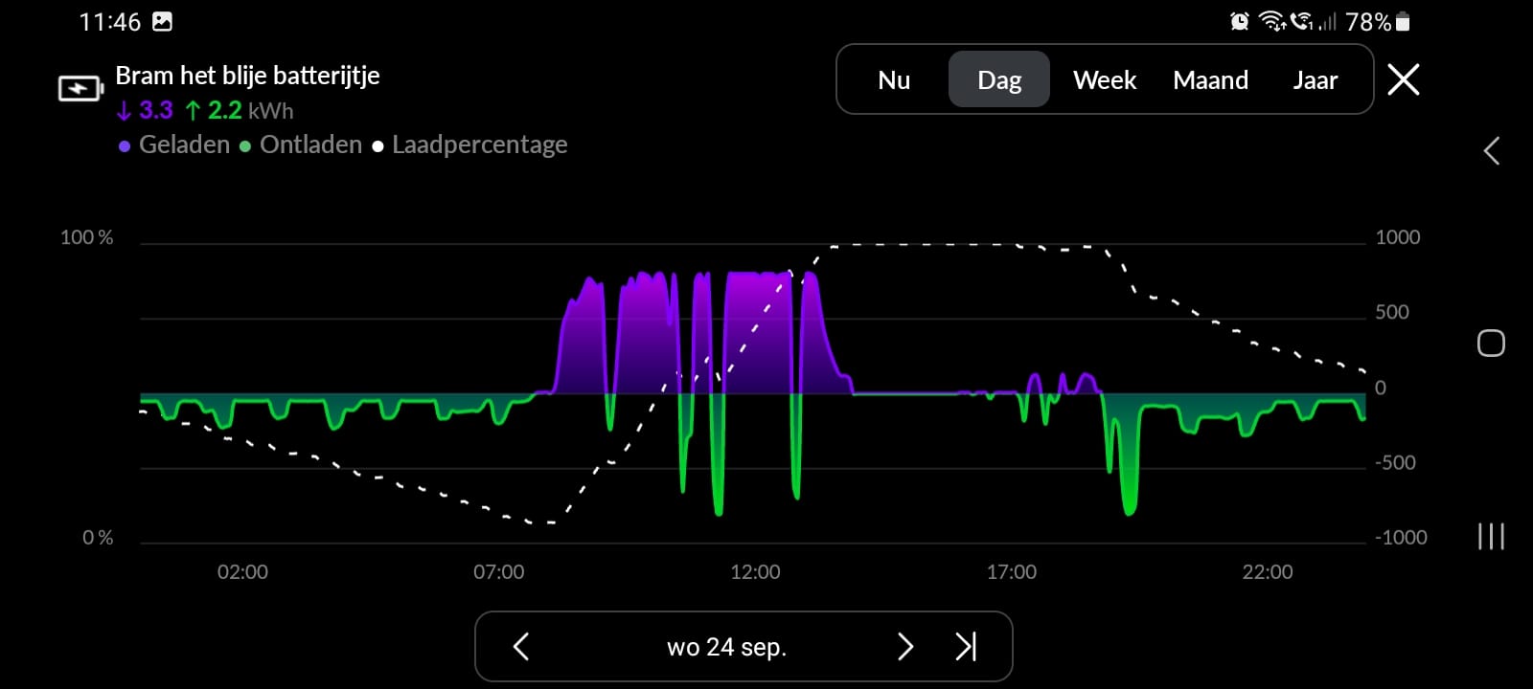
Task: Show the Jaar overview
Action: pyautogui.click(x=1315, y=80)
